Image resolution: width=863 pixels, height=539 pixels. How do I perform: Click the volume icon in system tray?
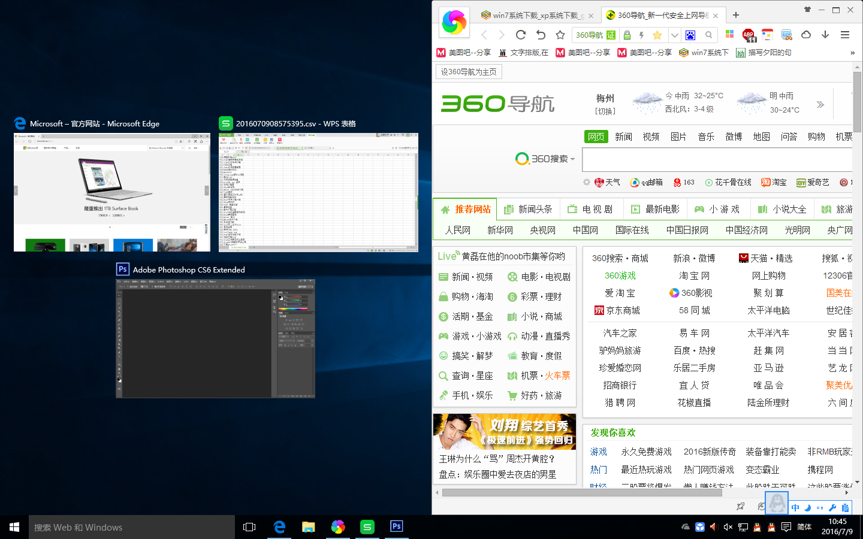(x=728, y=527)
